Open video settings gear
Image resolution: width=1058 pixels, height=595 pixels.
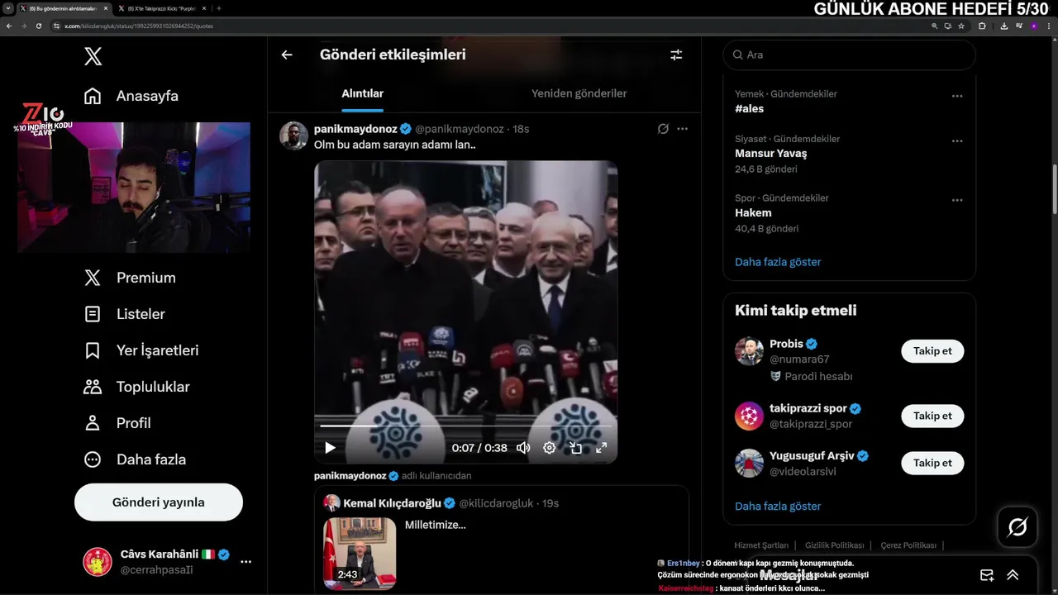549,448
